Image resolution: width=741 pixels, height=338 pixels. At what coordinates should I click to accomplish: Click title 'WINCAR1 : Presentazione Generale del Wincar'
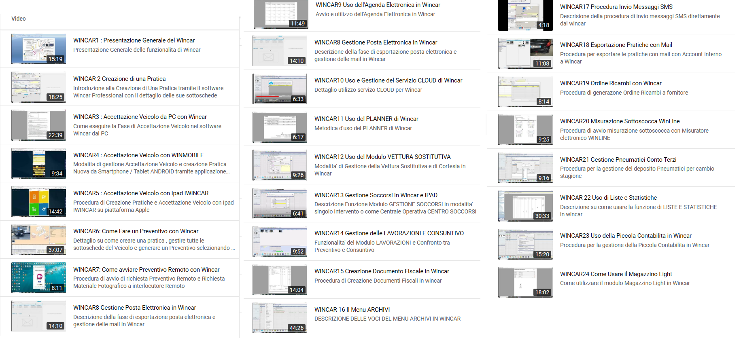[x=134, y=40]
